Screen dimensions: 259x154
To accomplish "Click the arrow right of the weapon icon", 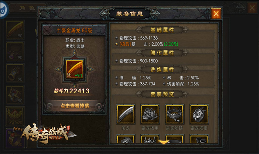I will (x=91, y=69).
